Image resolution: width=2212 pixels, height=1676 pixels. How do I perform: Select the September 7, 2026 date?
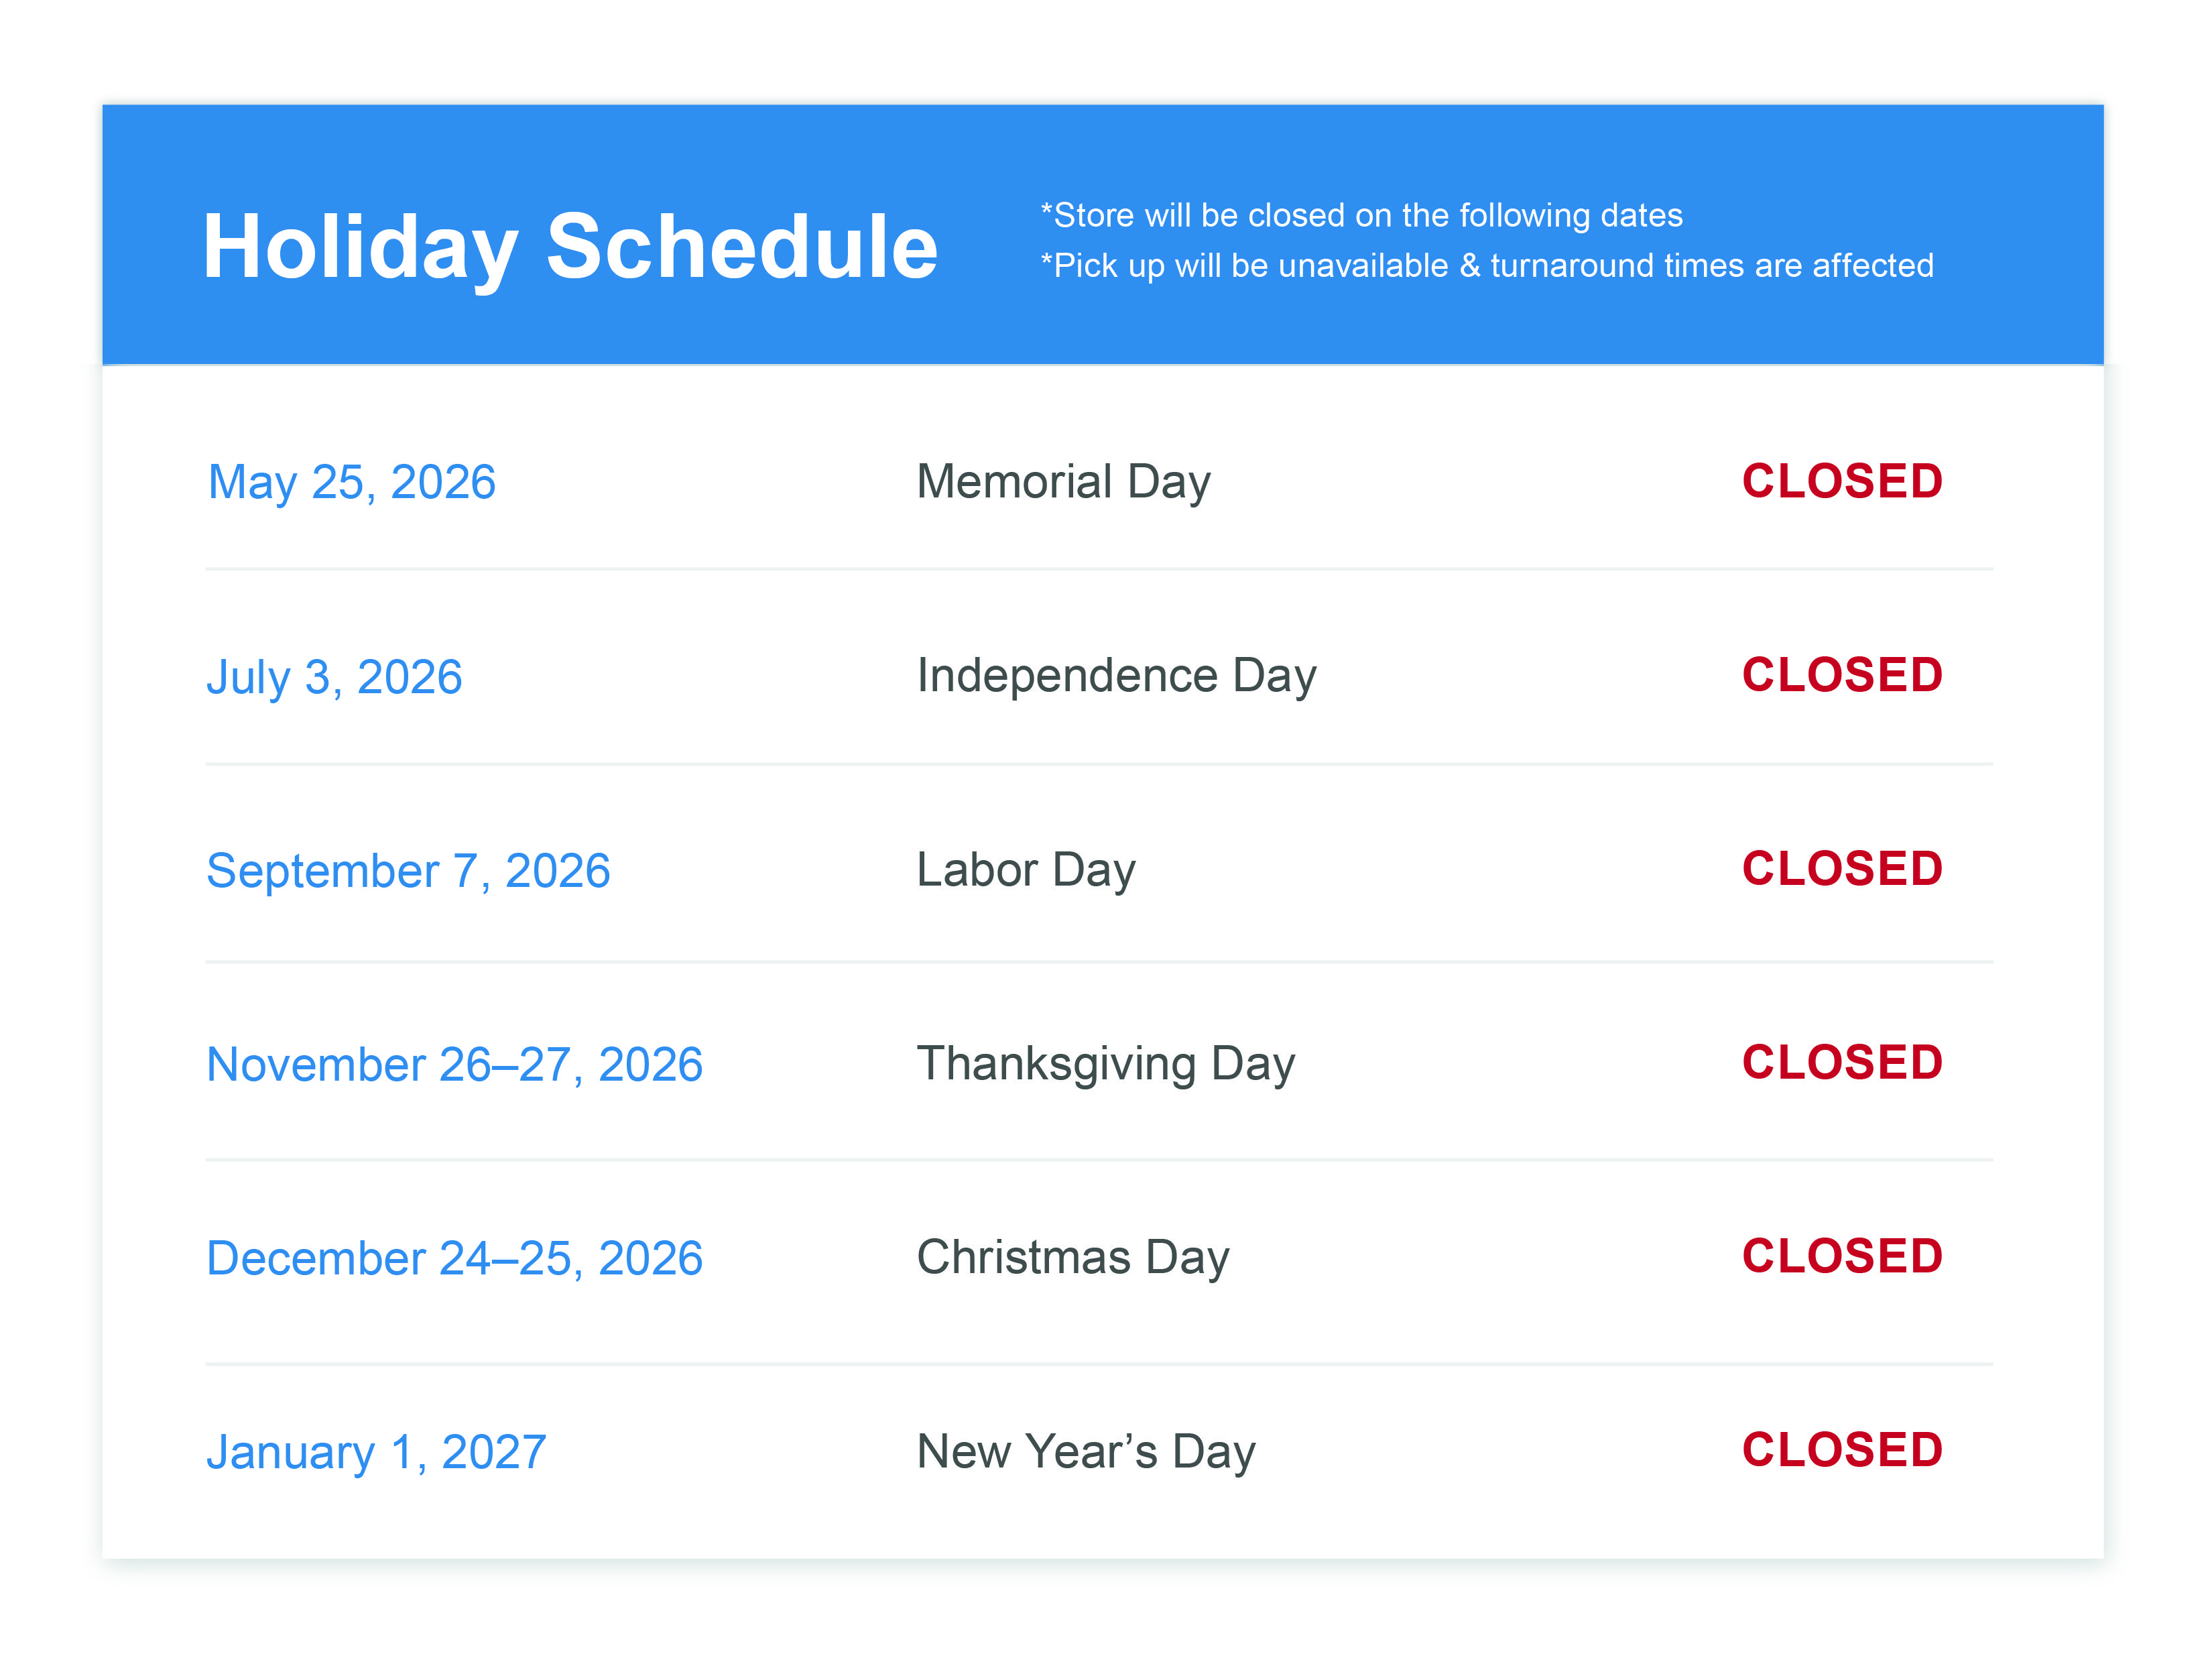[408, 871]
